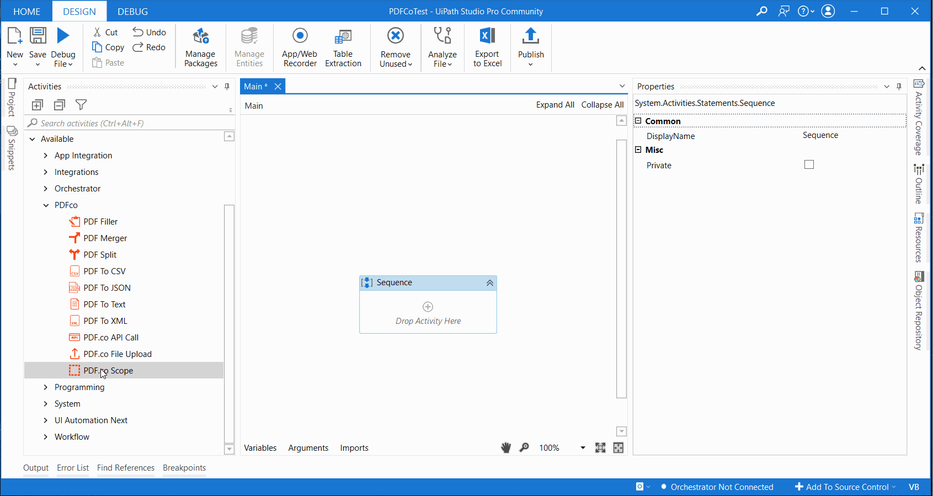The height and width of the screenshot is (496, 933).
Task: Click the Publish icon
Action: tap(531, 36)
